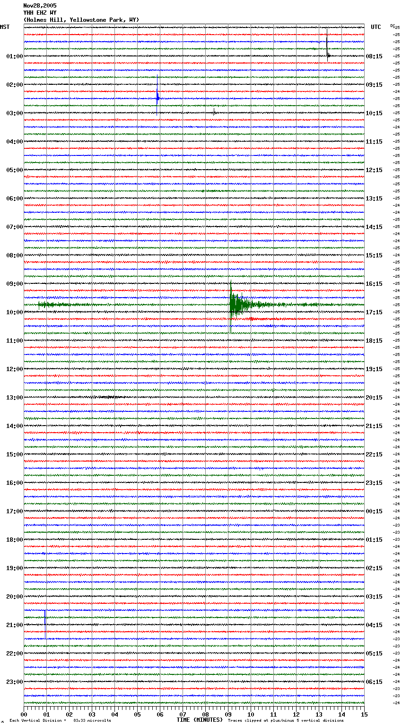Image resolution: width=402 pixels, height=727 pixels.
Task: Select the 19:00 MST hour label
Action: click(x=14, y=568)
